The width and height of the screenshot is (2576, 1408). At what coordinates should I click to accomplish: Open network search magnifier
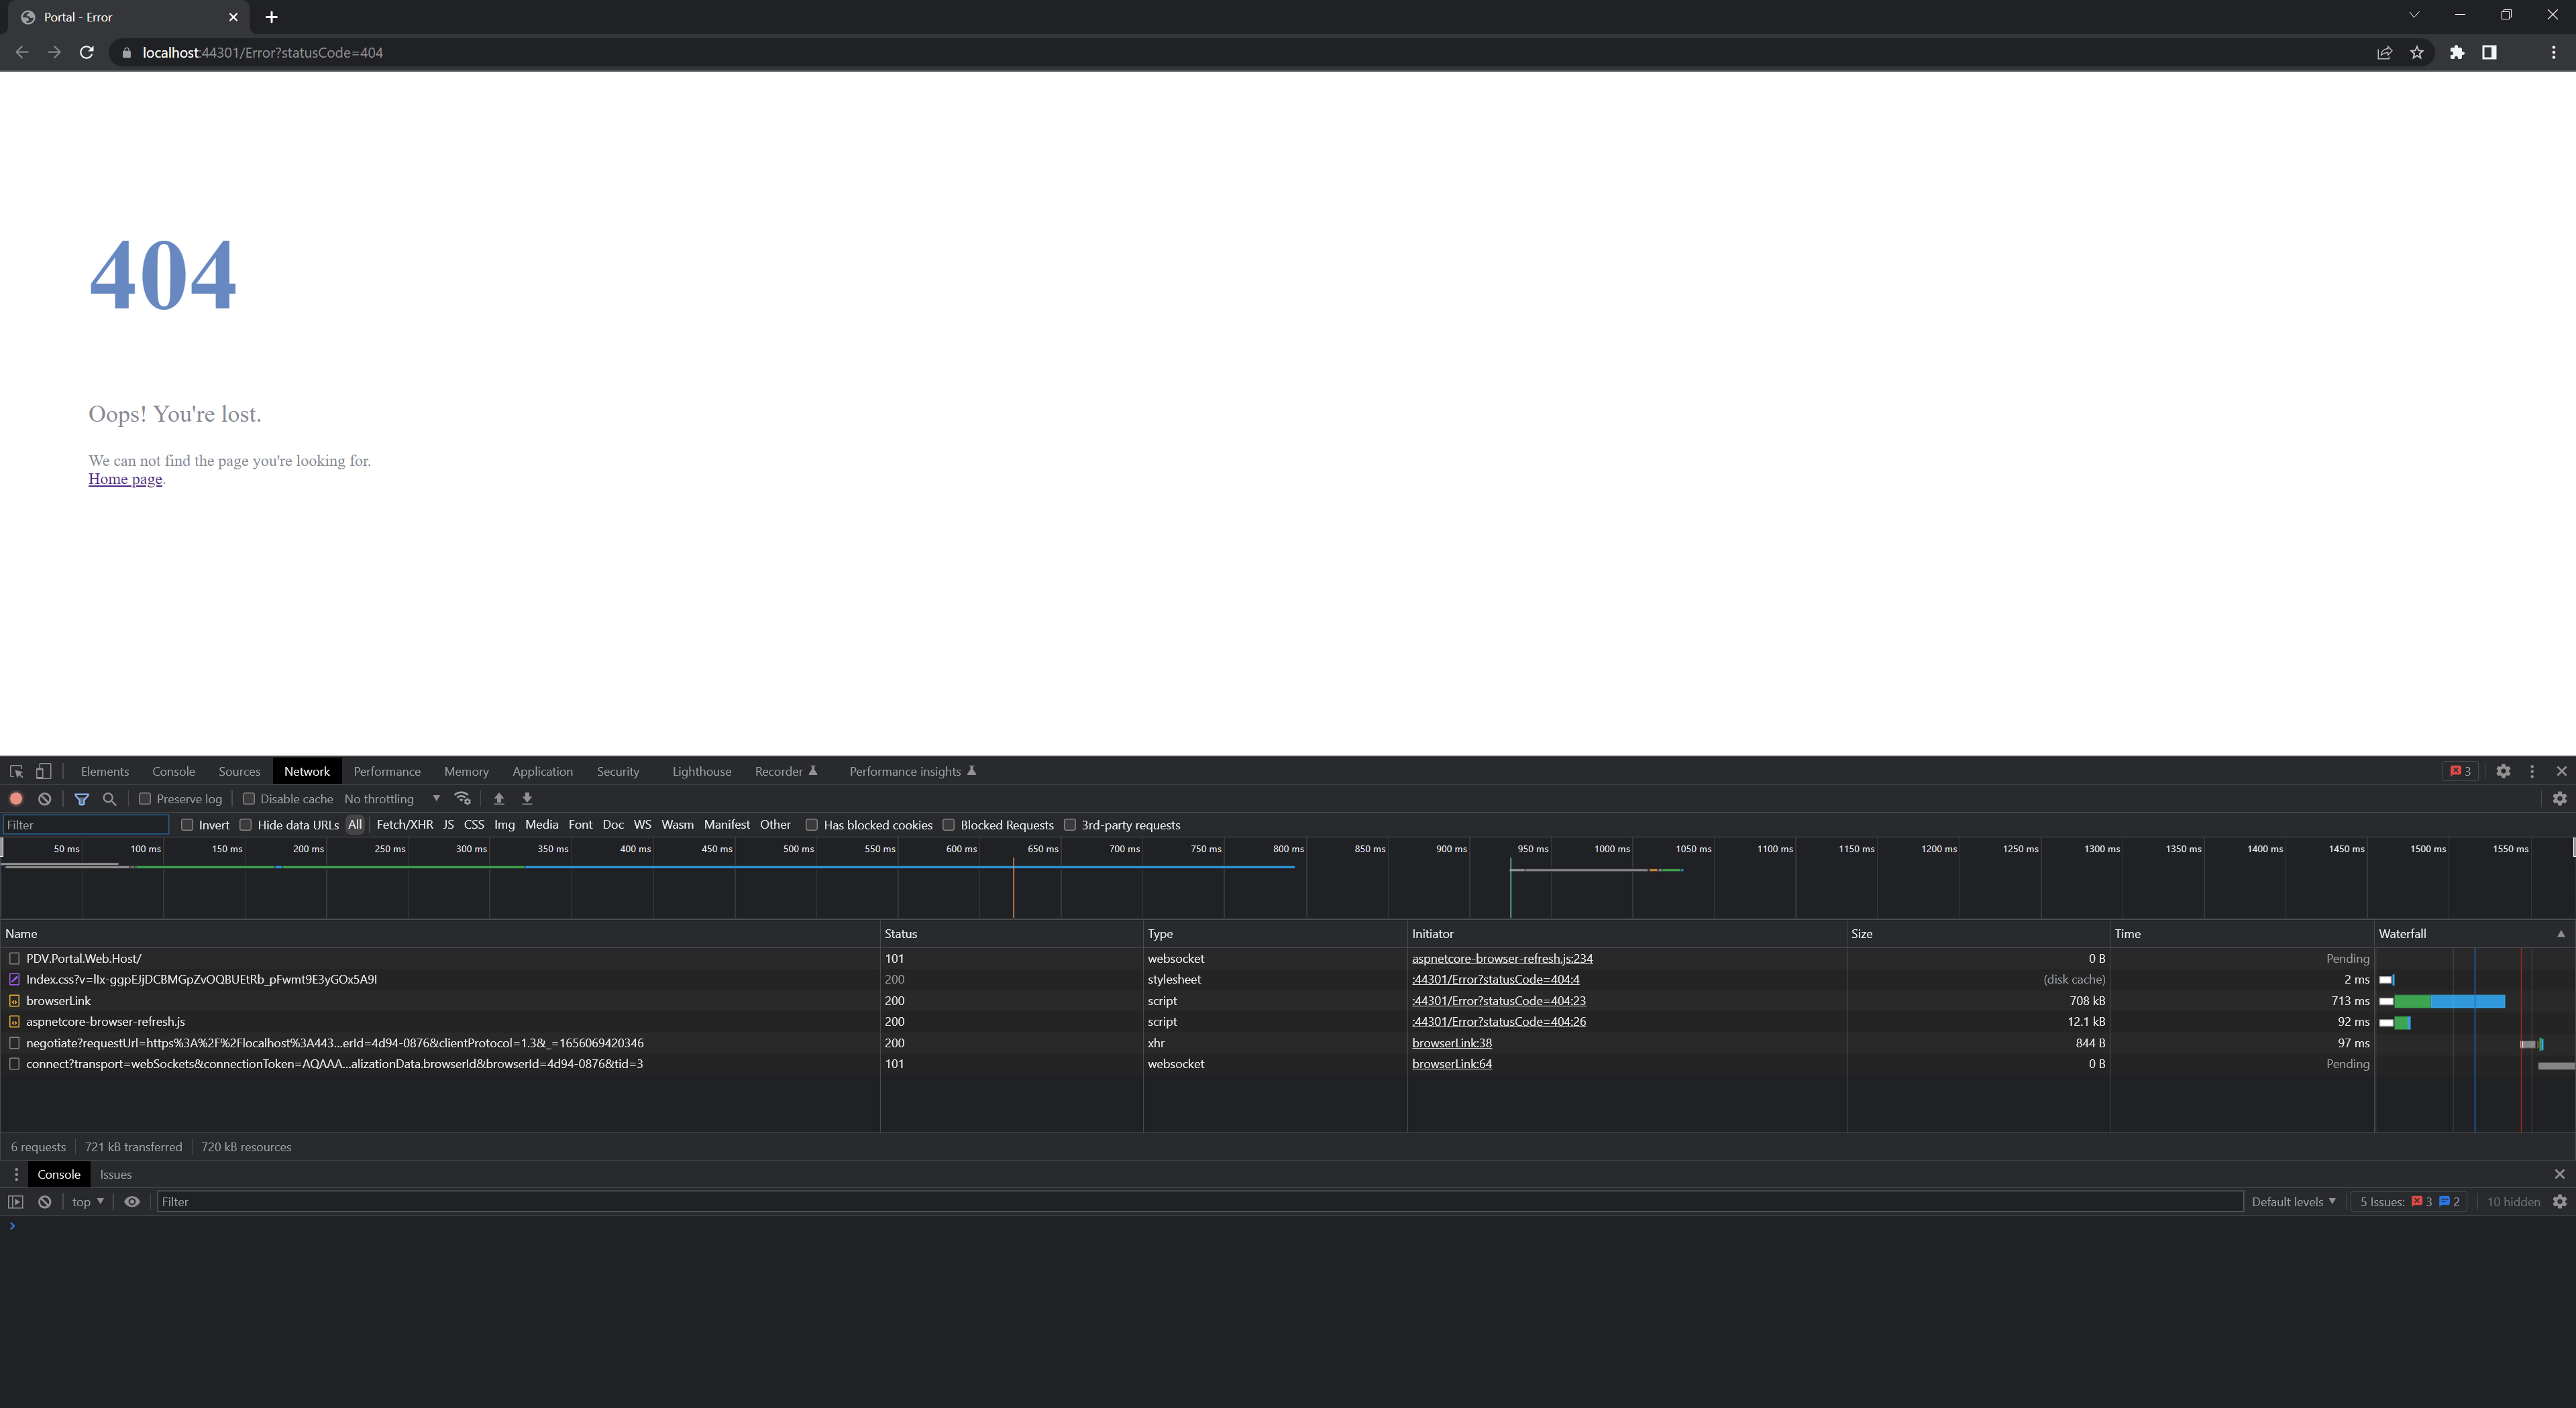pos(110,799)
